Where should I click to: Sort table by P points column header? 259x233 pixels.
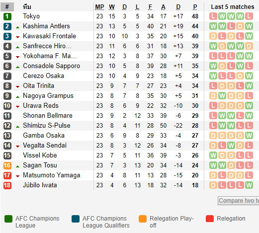195,7
